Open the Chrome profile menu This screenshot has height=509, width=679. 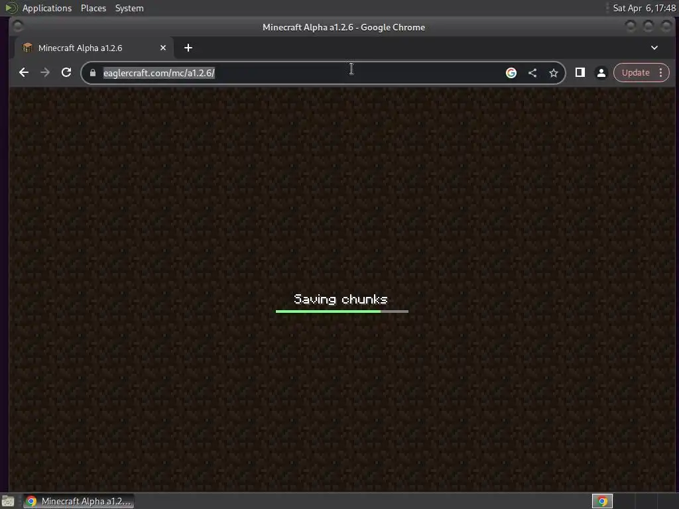pos(601,73)
